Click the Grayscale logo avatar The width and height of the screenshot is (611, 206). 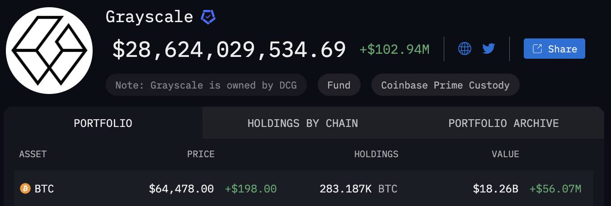(49, 51)
